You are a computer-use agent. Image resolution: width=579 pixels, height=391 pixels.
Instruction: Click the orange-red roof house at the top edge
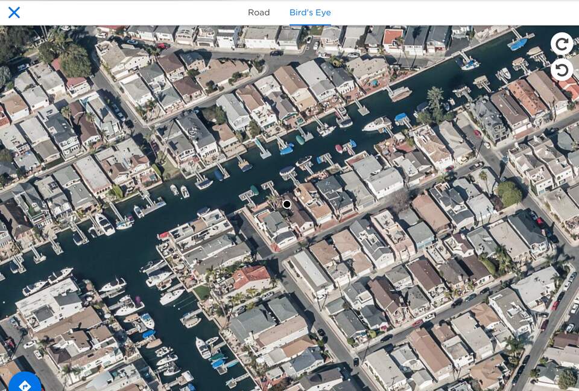point(393,38)
